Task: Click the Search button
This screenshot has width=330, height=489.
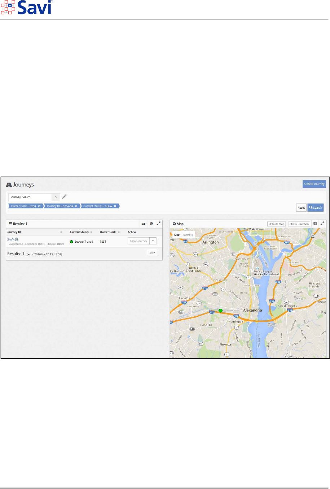Action: pos(316,208)
